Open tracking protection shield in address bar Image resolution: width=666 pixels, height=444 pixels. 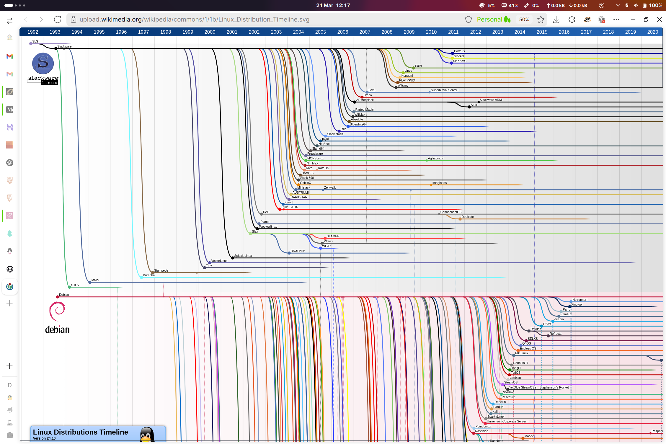pyautogui.click(x=468, y=19)
